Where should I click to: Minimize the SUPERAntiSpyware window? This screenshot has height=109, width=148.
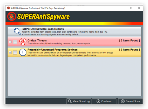123,8
